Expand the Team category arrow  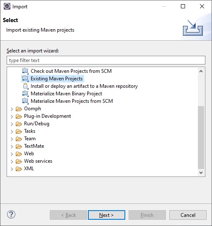tap(12, 139)
